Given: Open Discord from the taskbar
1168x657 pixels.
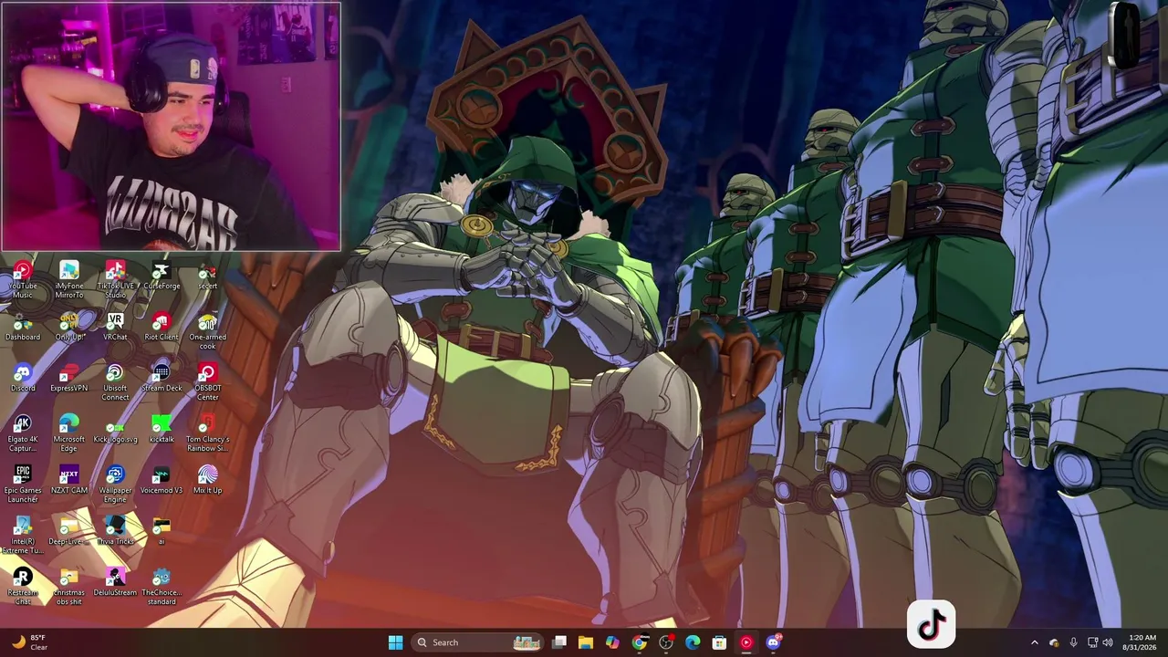Looking at the screenshot, I should 773,642.
